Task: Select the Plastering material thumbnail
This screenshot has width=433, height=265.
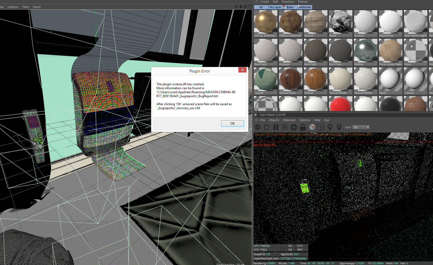Action: (391, 24)
